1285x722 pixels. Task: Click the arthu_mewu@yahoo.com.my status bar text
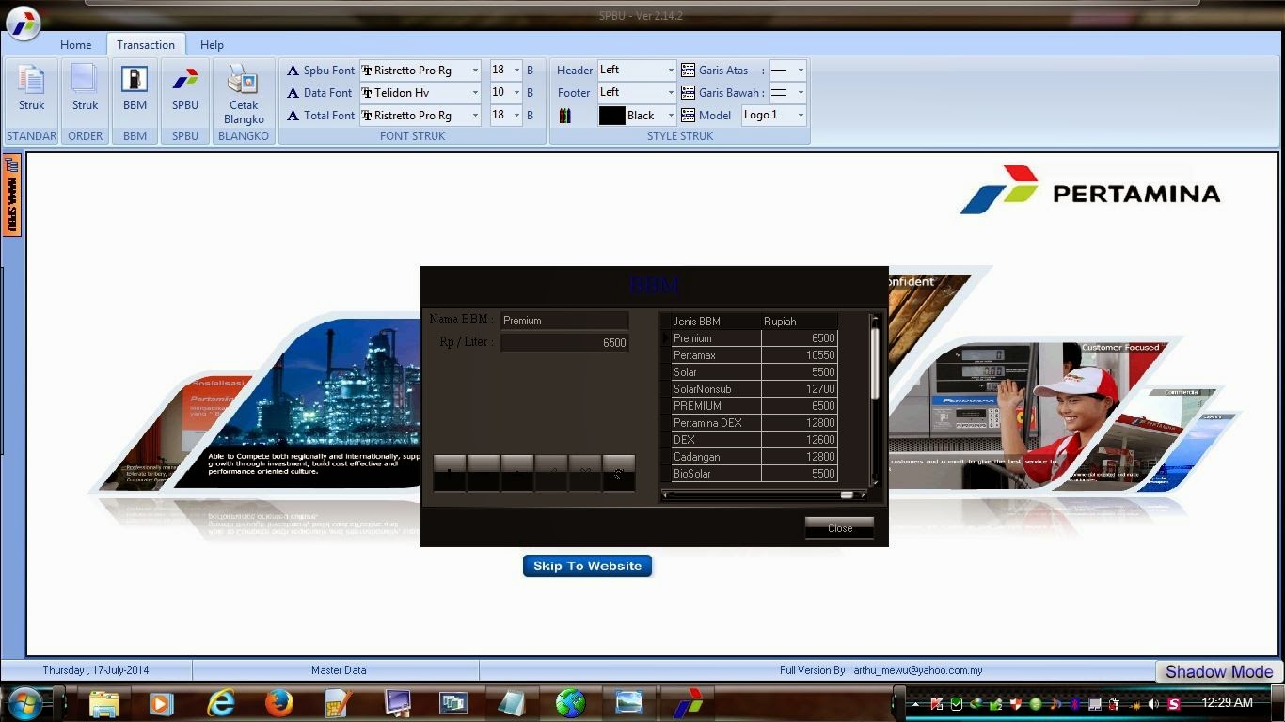(x=917, y=670)
